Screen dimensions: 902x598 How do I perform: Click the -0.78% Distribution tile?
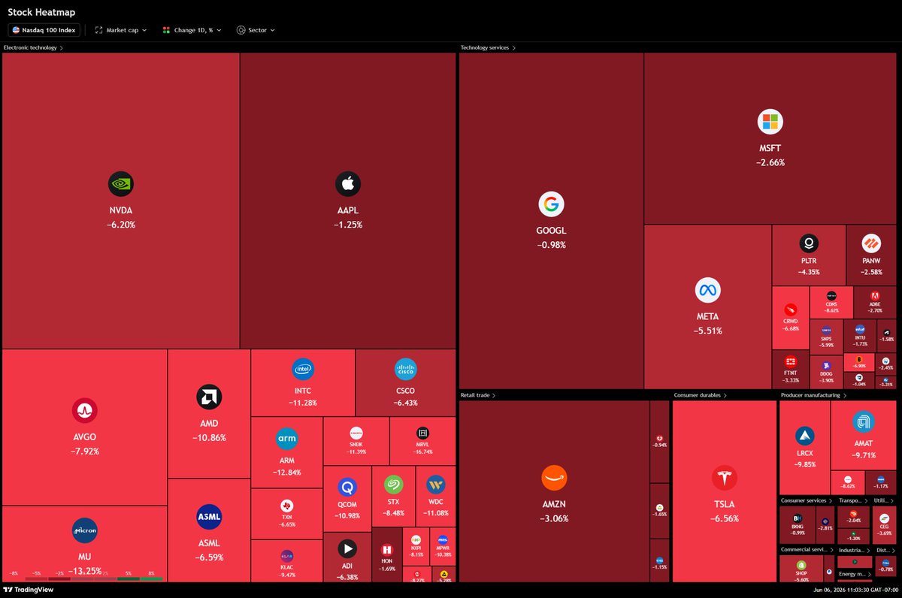click(x=888, y=566)
